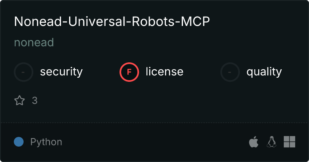Click the Windows platform icon
The height and width of the screenshot is (162, 309).
pos(289,142)
